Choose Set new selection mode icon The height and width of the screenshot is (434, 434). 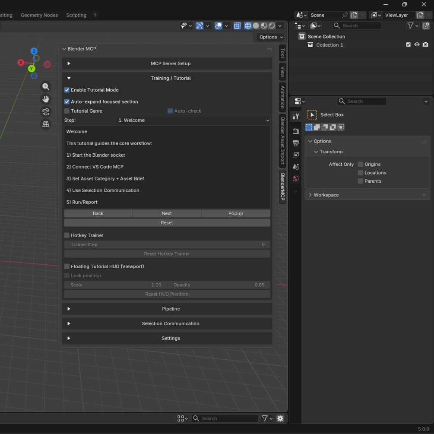click(x=309, y=127)
